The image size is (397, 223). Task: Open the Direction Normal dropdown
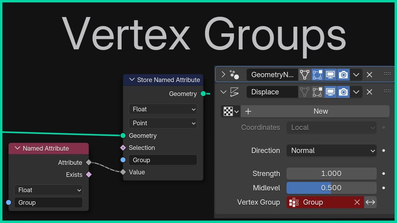click(x=332, y=151)
